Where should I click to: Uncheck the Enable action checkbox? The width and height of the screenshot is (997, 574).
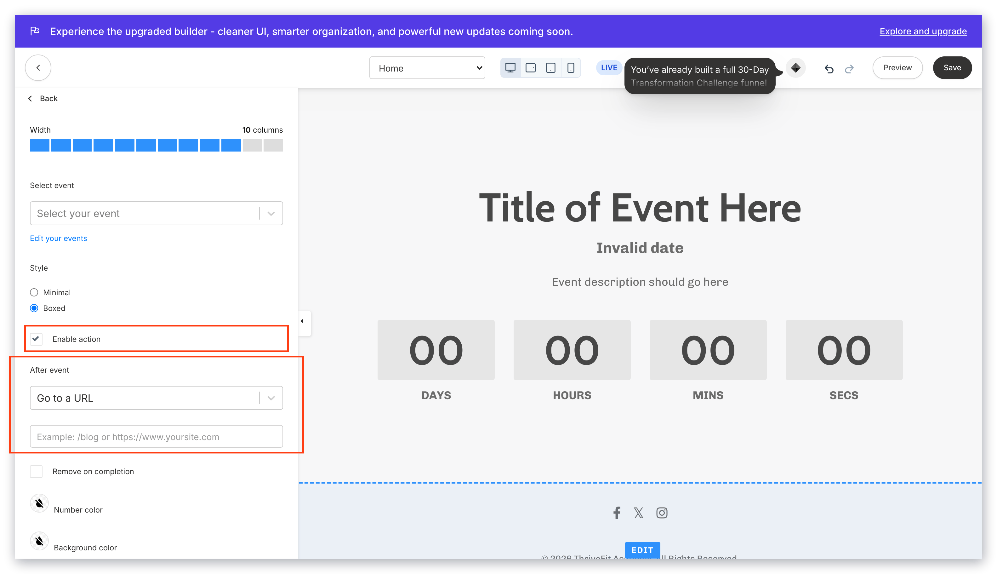click(36, 339)
